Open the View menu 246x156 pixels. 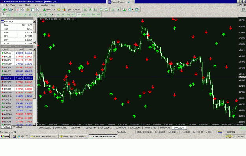(x=12, y=5)
